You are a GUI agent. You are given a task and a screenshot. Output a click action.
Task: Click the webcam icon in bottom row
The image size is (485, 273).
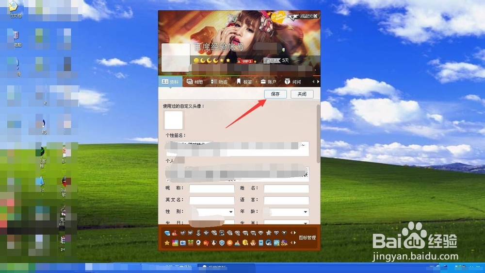coord(198,242)
